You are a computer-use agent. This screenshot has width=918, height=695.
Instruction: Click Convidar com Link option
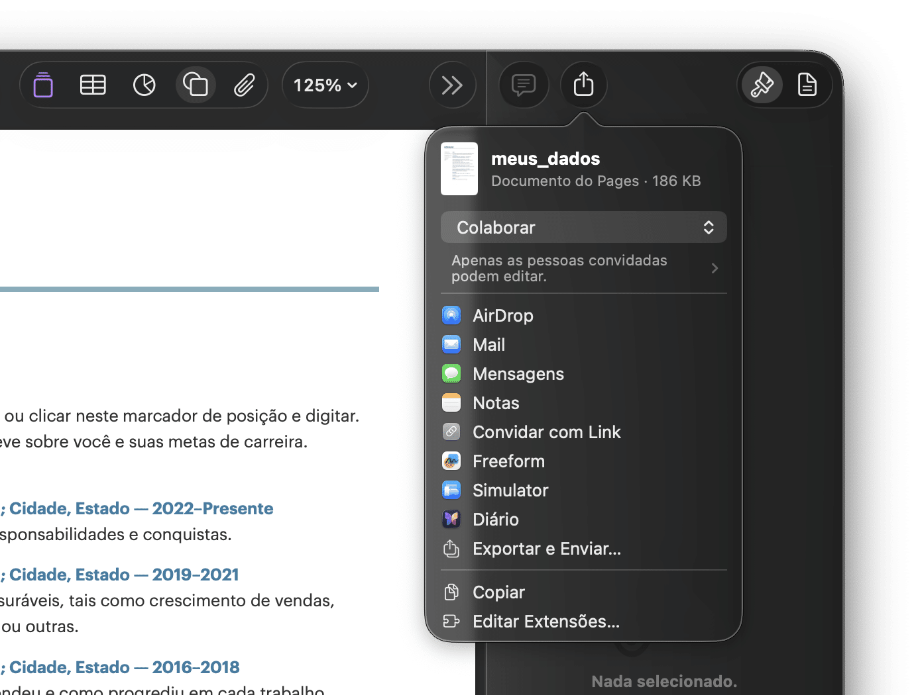(x=546, y=432)
